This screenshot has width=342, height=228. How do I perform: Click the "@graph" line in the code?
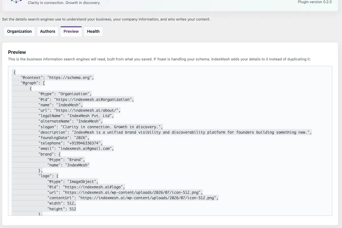pyautogui.click(x=33, y=83)
